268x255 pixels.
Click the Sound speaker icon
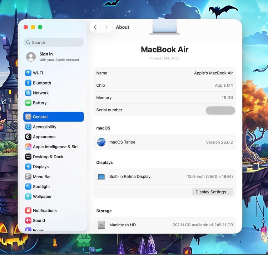point(28,220)
